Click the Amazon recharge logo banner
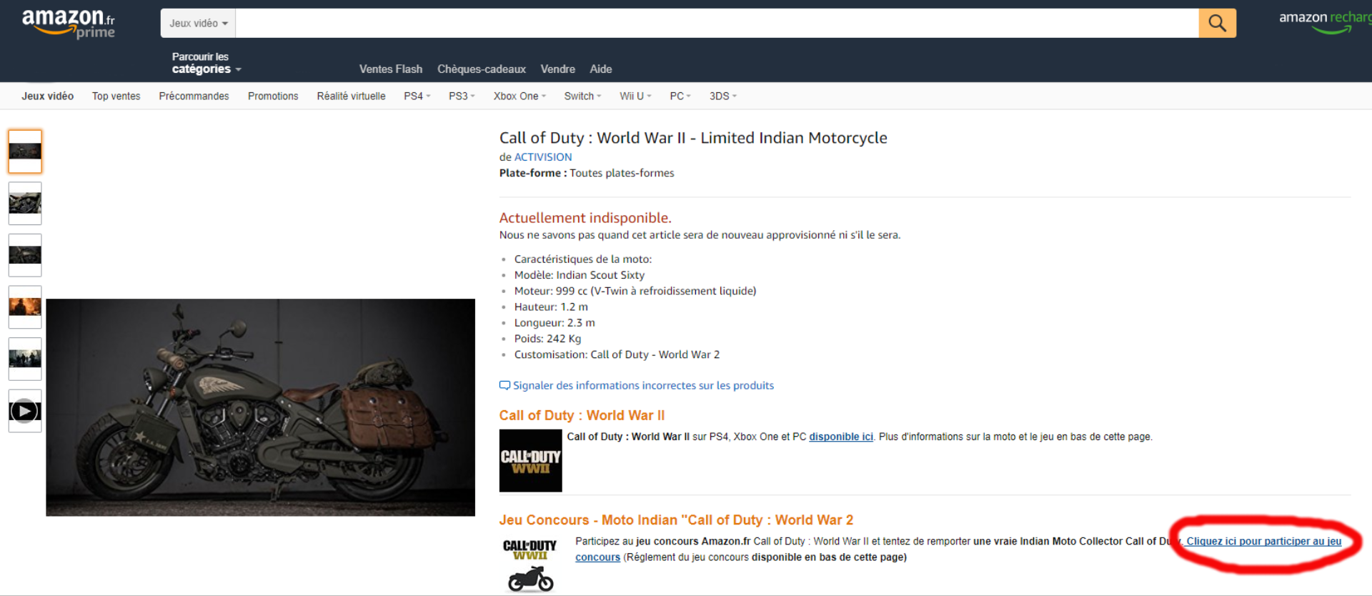This screenshot has height=596, width=1372. (1325, 21)
